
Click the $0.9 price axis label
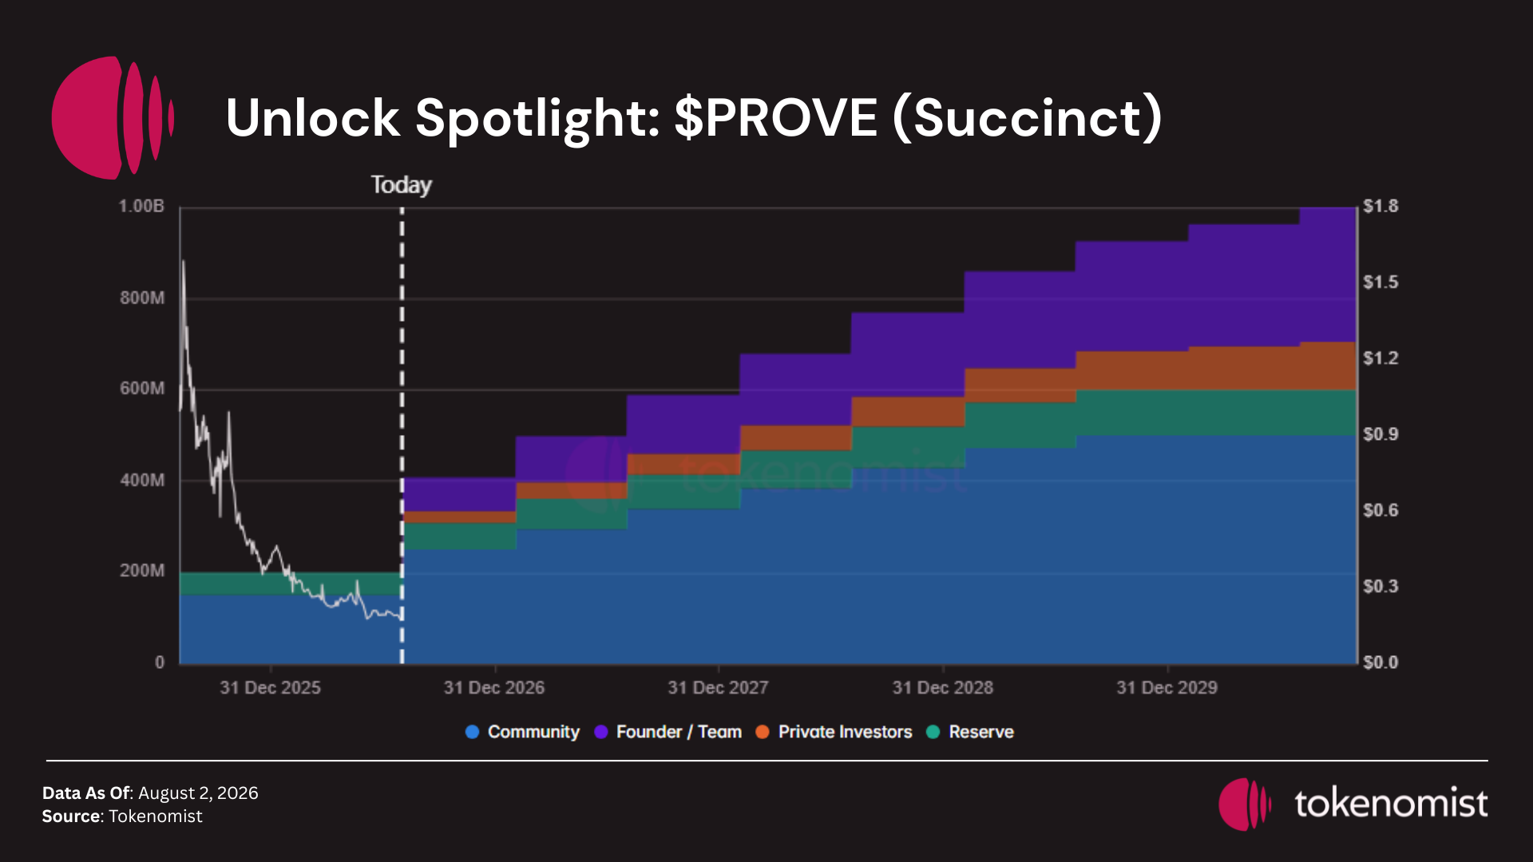coord(1380,434)
